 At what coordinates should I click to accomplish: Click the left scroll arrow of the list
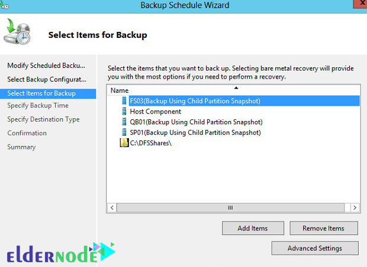point(112,208)
